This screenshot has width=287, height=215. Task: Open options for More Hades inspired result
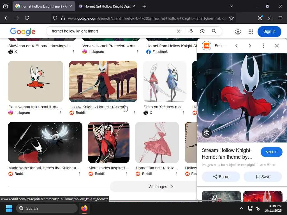pyautogui.click(x=127, y=174)
